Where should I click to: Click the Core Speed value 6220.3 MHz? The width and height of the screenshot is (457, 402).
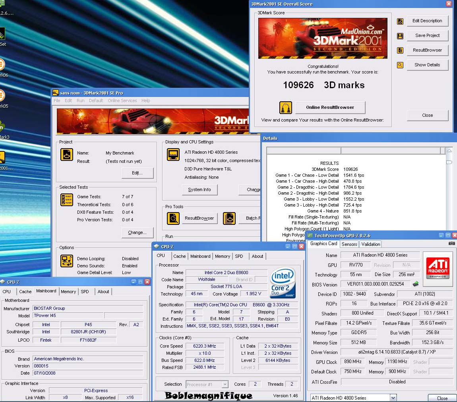(205, 346)
